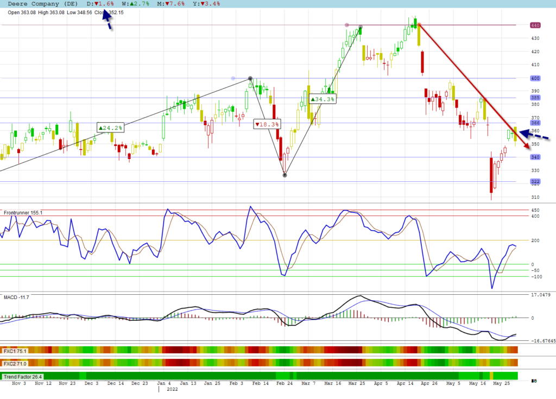This screenshot has width=556, height=399.
Task: Click the 24.2% gain measurement label
Action: (111, 128)
